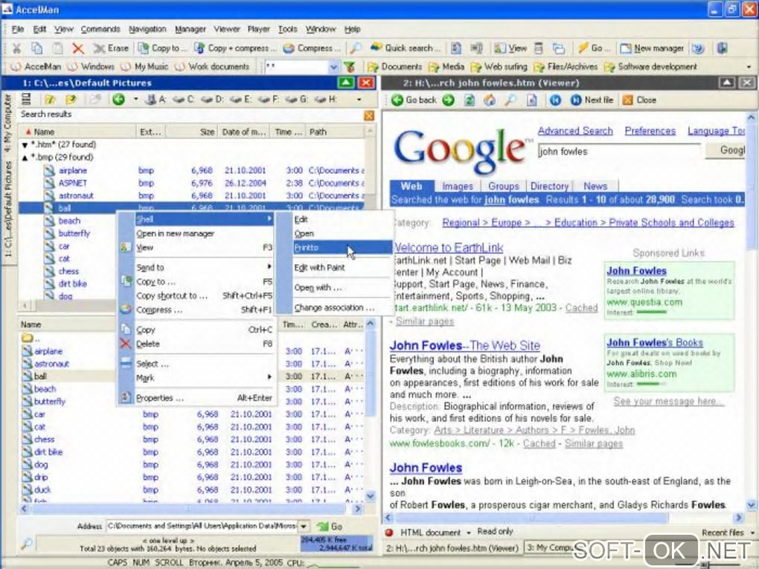Choose Change association... menu entry
The width and height of the screenshot is (759, 569).
coord(342,307)
